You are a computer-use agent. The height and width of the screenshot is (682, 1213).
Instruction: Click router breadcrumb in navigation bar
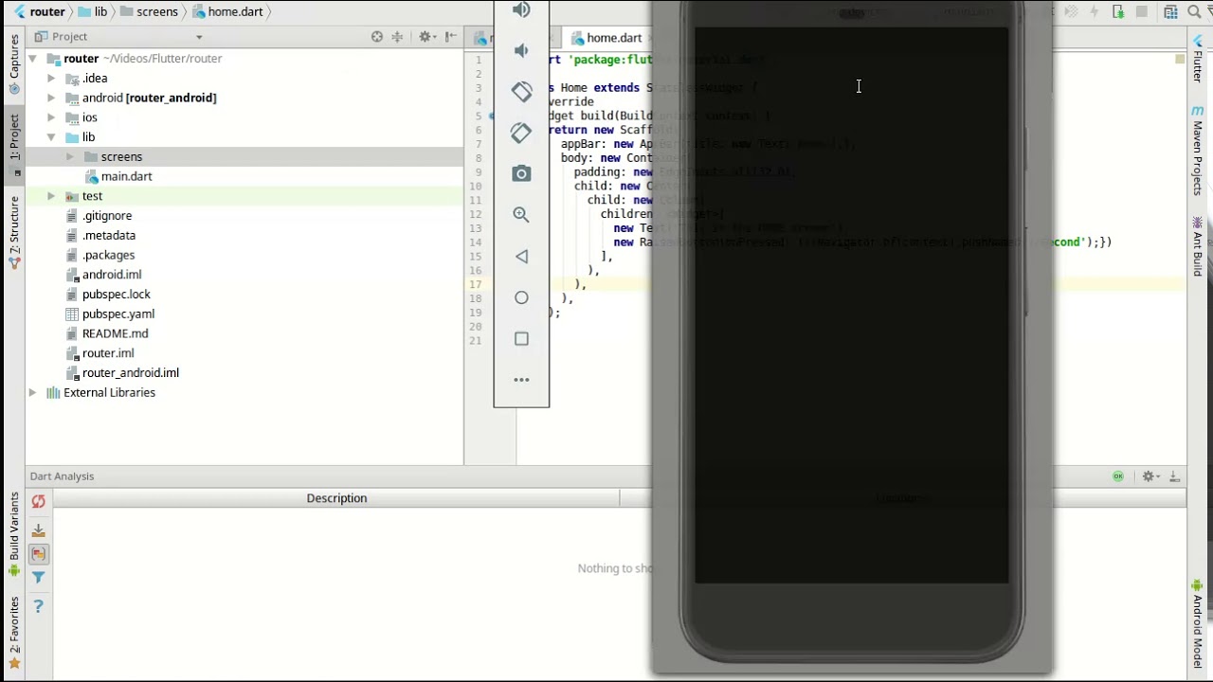[x=38, y=11]
